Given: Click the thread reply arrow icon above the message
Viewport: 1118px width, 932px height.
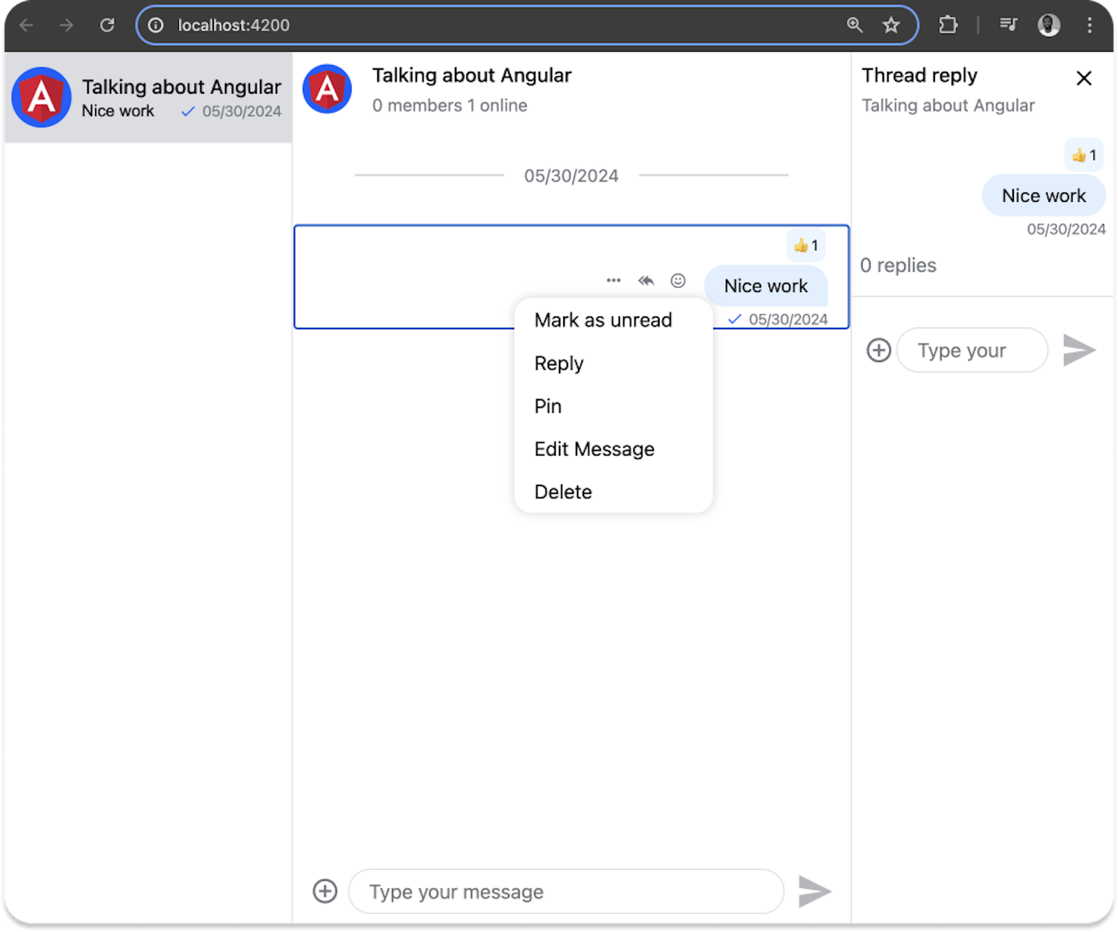Looking at the screenshot, I should tap(646, 279).
